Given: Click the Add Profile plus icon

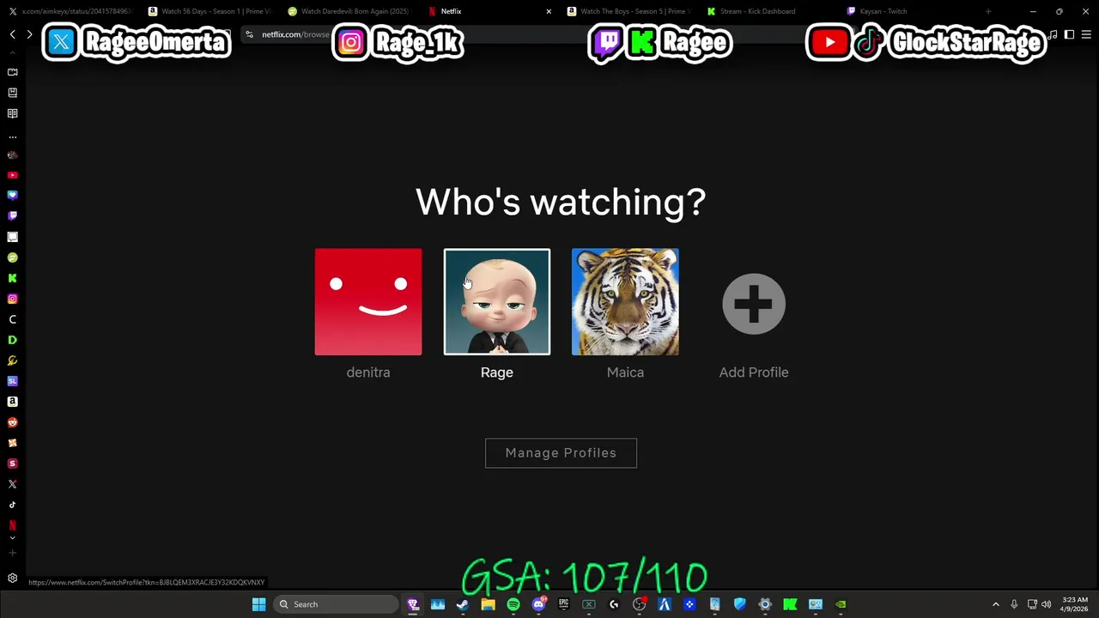Looking at the screenshot, I should 754,303.
